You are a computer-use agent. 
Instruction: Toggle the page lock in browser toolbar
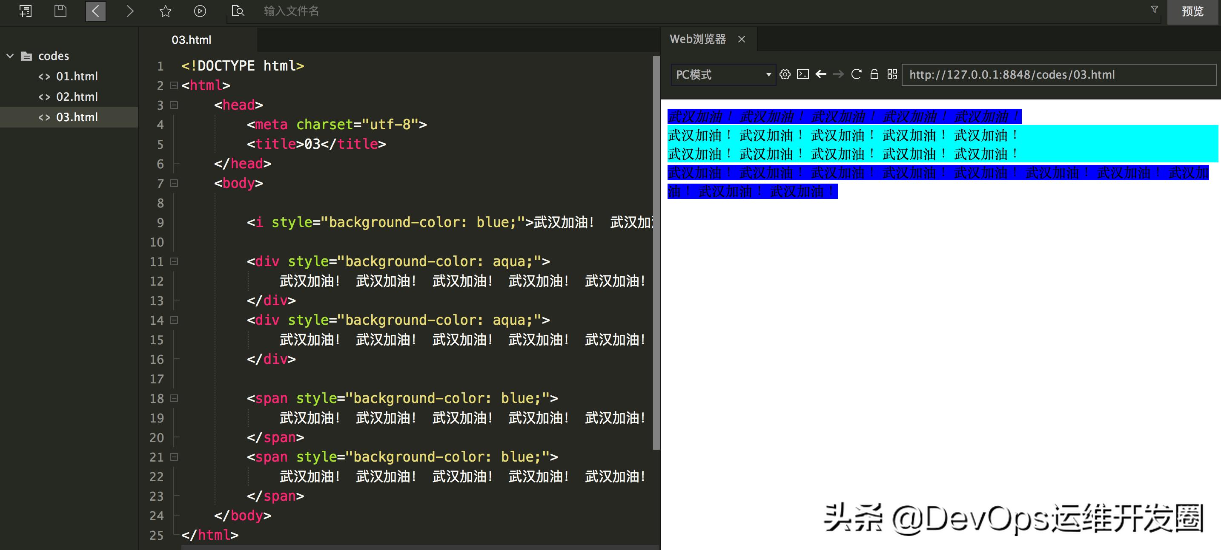click(874, 74)
